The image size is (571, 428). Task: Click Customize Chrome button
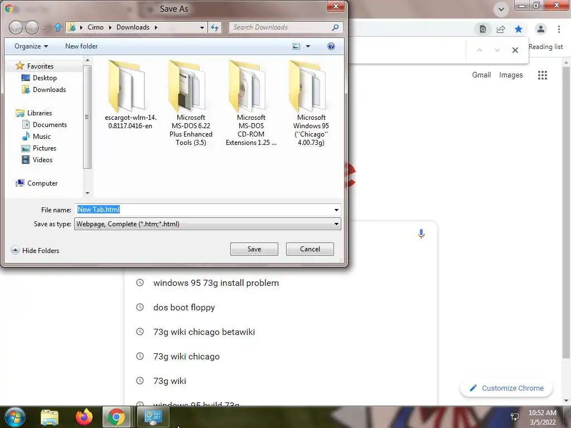point(506,388)
